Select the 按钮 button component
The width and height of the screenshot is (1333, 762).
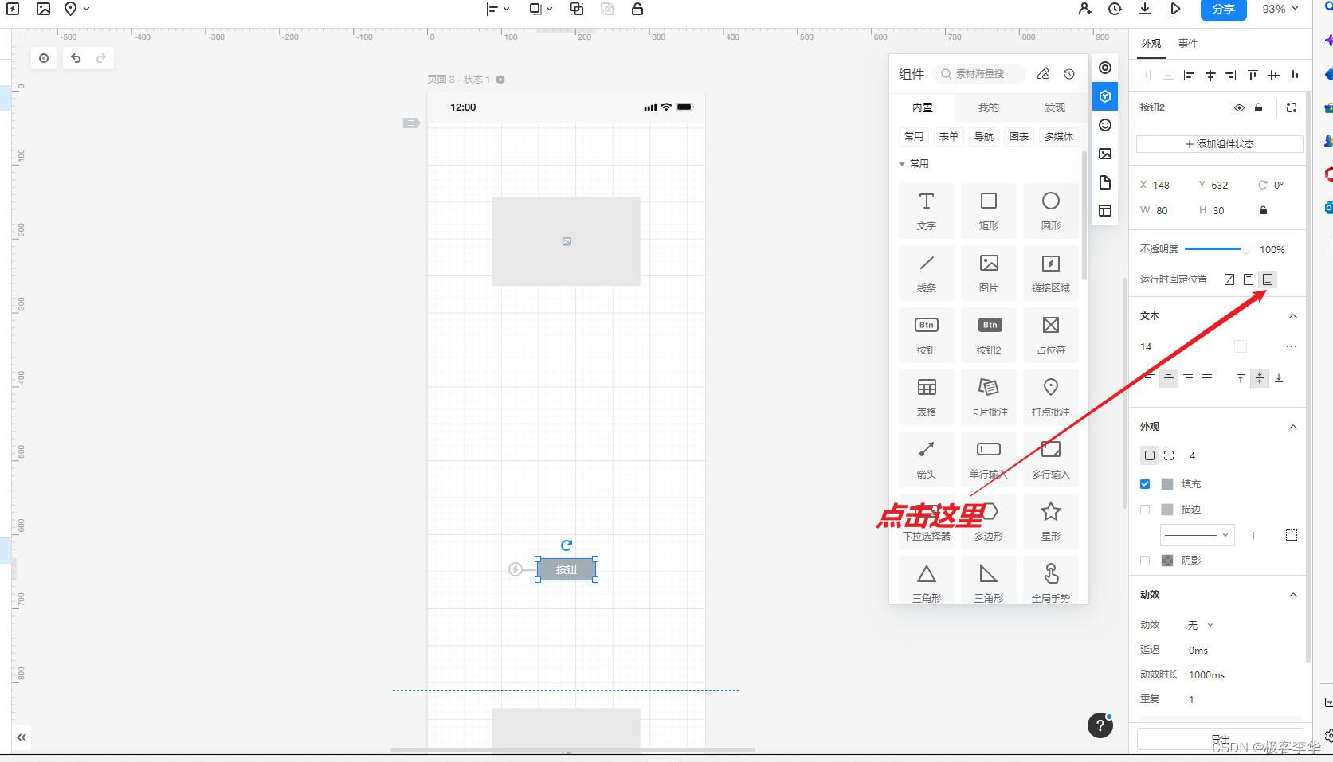926,335
